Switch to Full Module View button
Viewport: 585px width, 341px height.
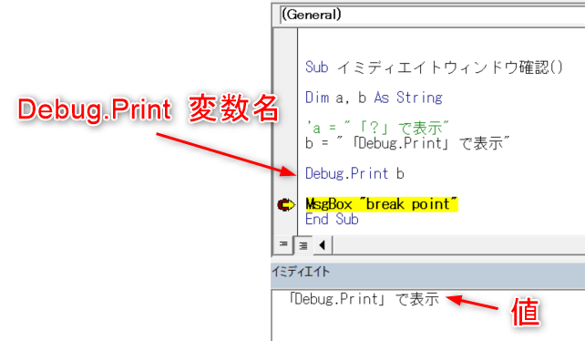303,245
